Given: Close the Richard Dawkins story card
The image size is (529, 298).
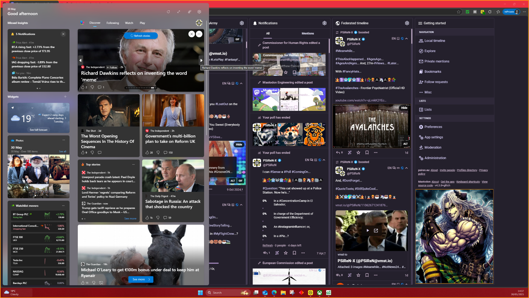Looking at the screenshot, I should point(191,34).
